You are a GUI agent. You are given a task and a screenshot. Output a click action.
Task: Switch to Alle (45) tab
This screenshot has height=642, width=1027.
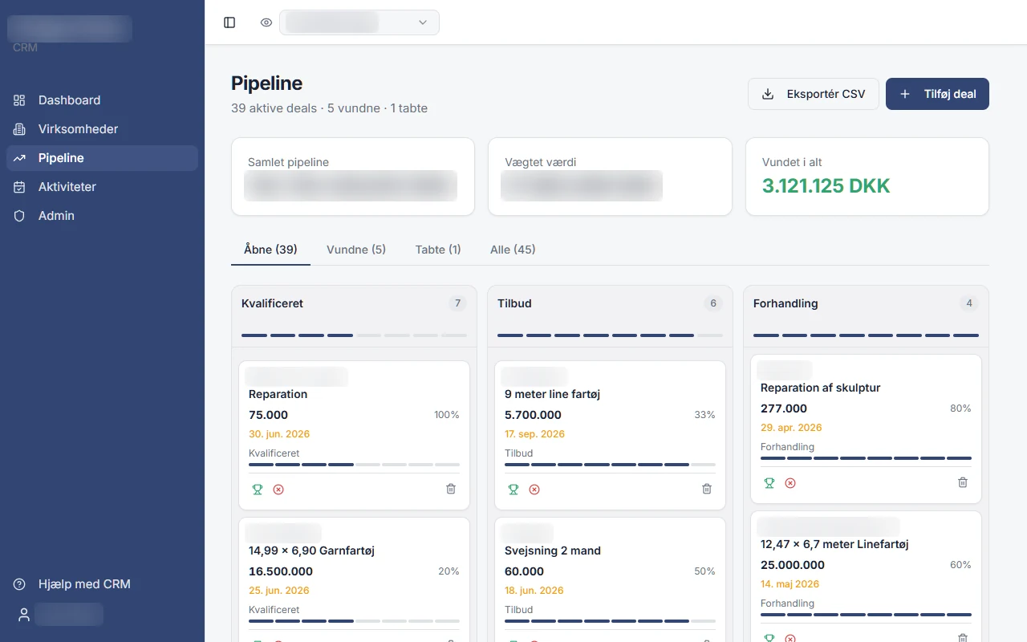513,250
